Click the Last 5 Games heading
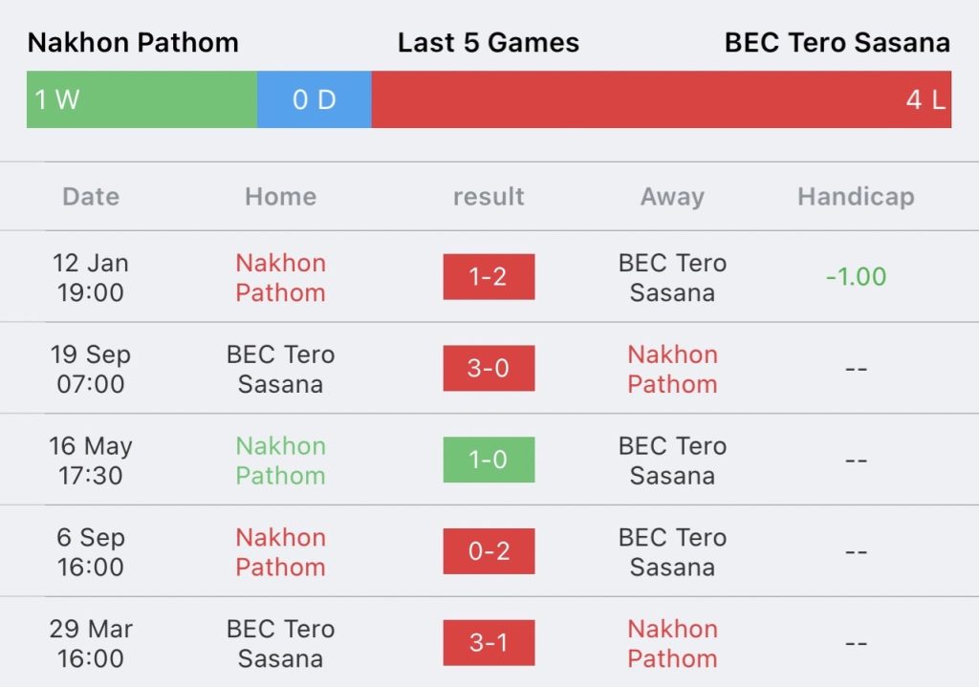The image size is (979, 687). click(x=489, y=42)
